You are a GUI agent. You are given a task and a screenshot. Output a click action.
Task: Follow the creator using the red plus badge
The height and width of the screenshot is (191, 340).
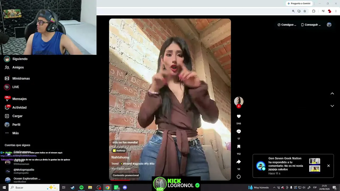click(239, 106)
